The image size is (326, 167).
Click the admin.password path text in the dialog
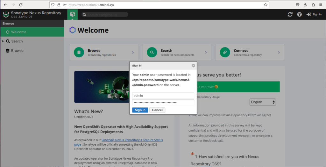[161, 83]
